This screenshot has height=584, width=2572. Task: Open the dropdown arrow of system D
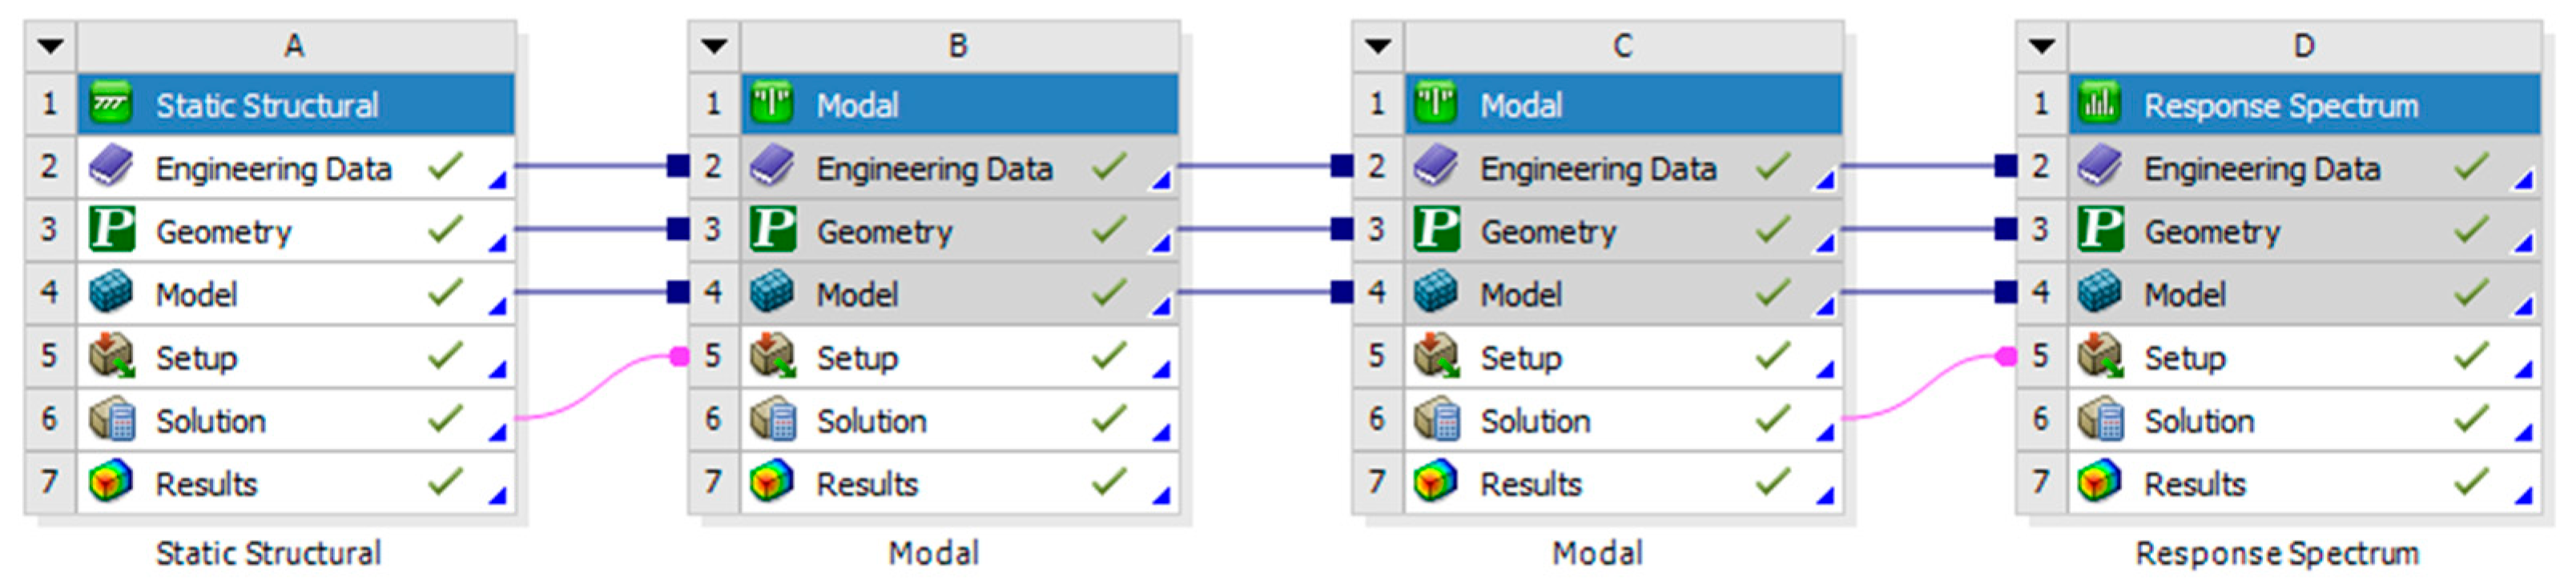(x=2042, y=46)
